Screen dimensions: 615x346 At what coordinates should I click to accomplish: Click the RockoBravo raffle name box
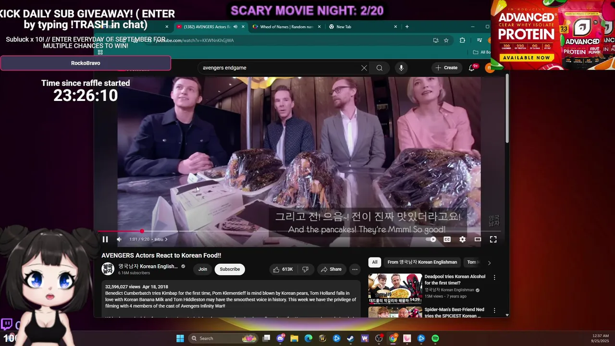(86, 63)
